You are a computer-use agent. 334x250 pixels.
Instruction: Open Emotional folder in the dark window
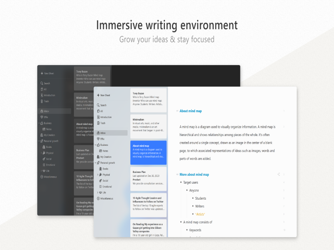tap(49, 165)
